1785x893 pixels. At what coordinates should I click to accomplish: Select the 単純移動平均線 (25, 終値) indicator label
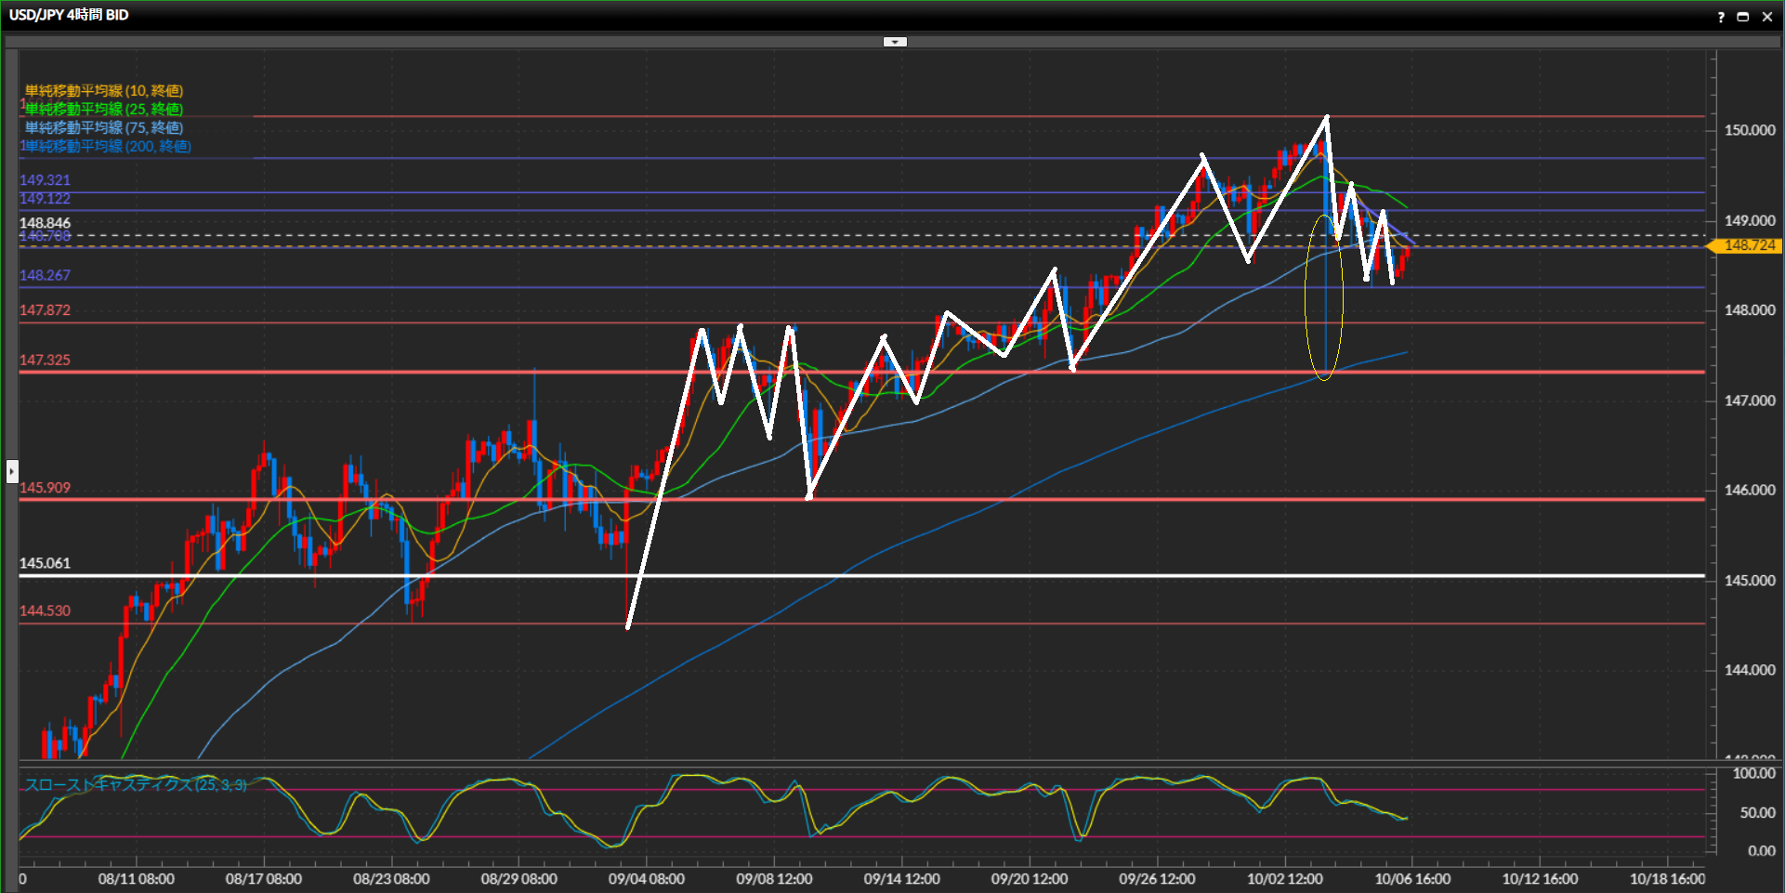(x=104, y=109)
